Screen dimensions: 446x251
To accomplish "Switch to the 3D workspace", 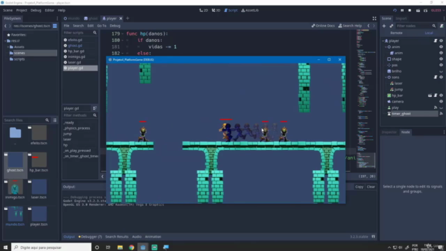I will (x=216, y=10).
